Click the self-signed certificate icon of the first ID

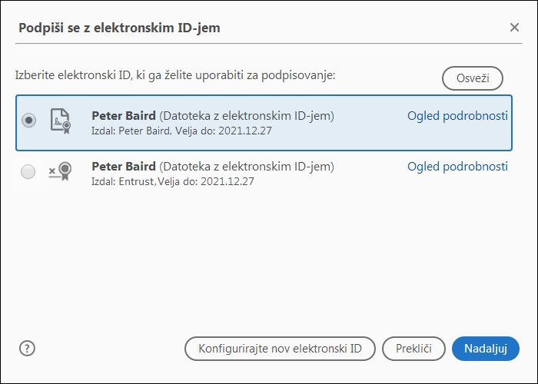(x=60, y=121)
